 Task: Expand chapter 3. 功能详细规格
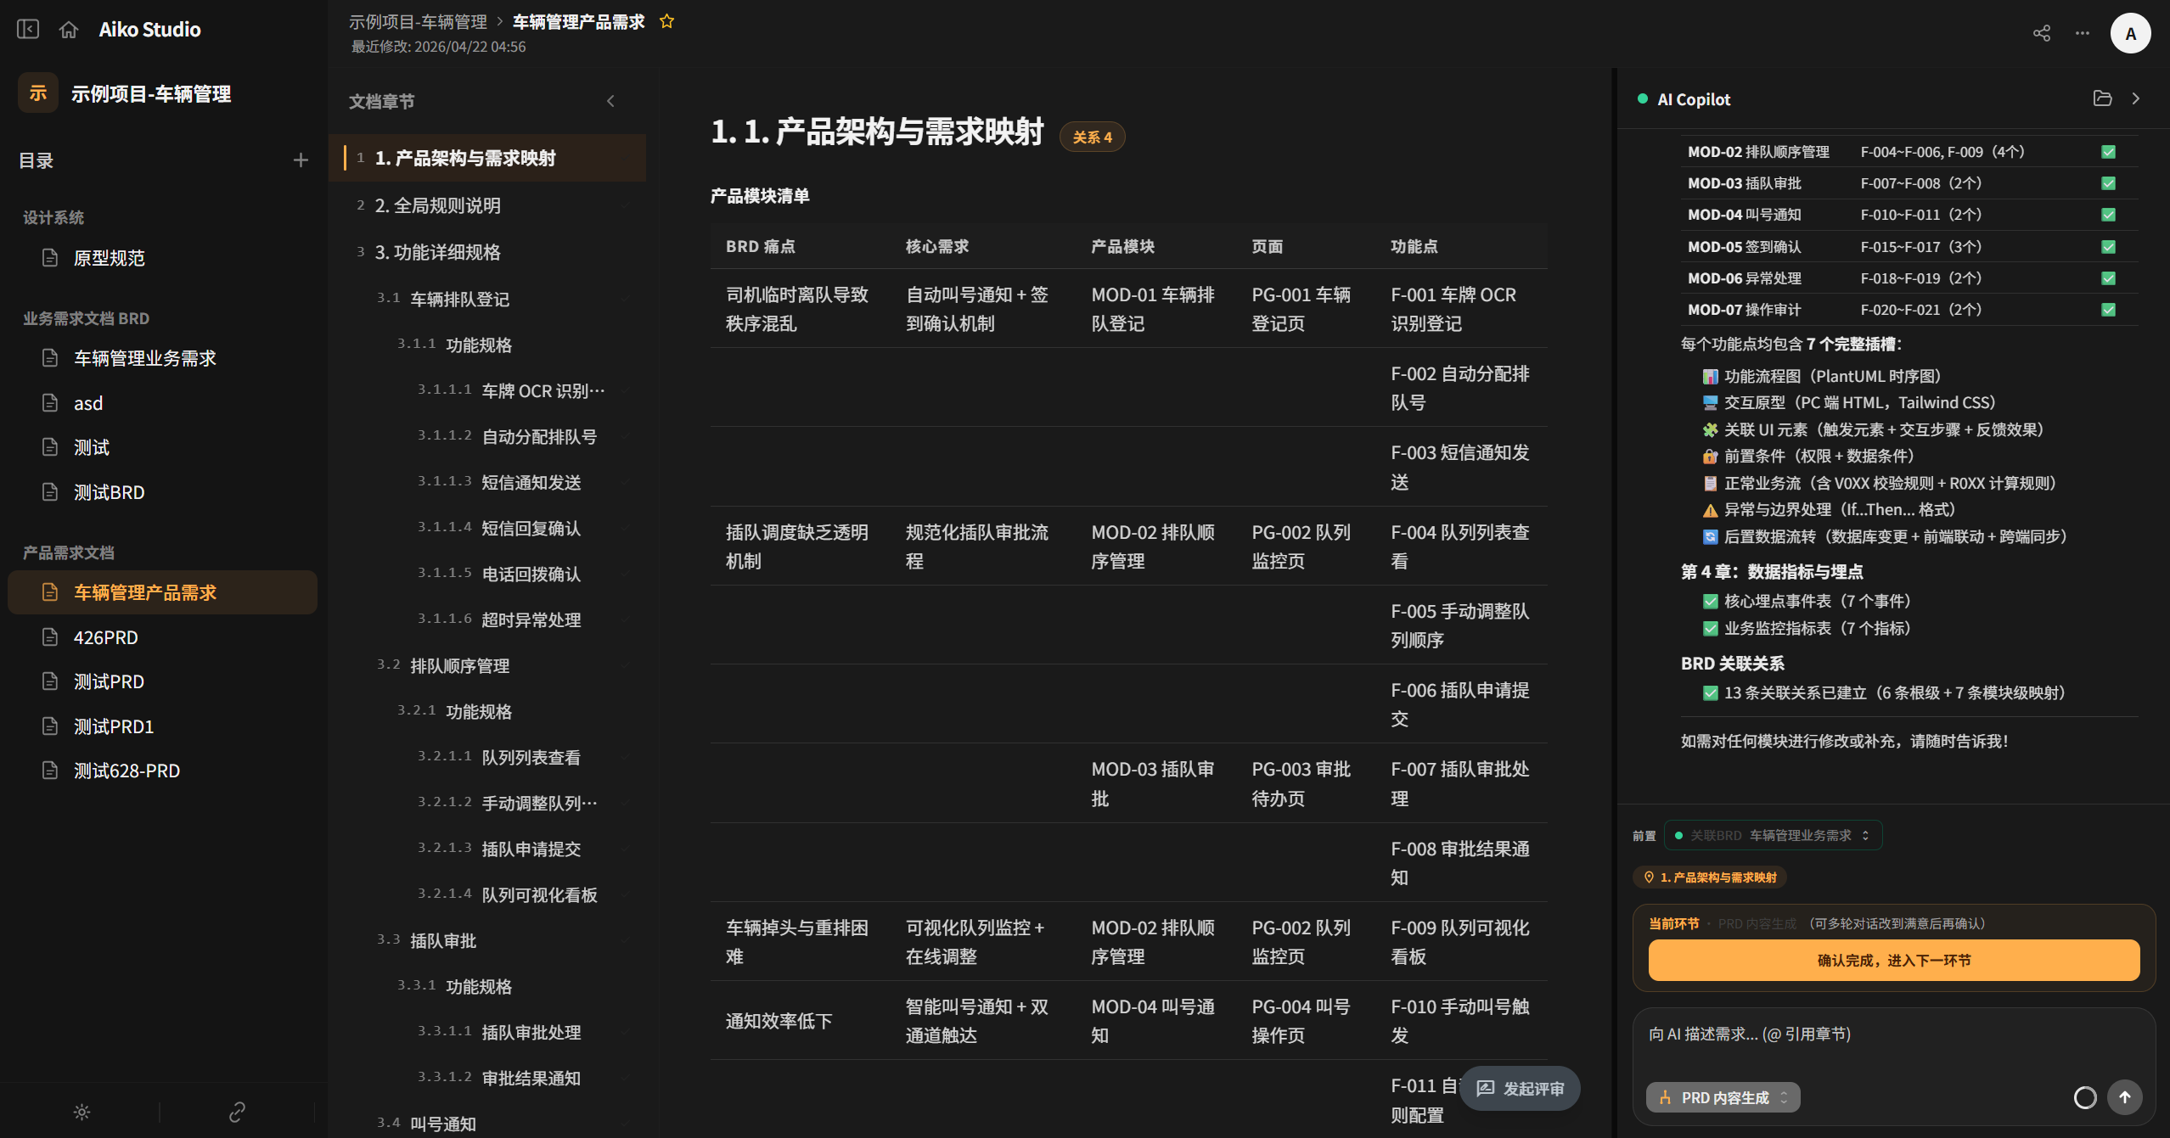pos(487,252)
